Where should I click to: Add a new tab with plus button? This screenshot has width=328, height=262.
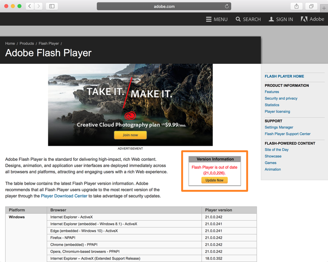(324, 8)
